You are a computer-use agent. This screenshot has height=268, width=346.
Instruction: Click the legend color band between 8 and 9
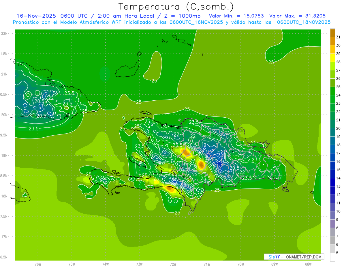(x=332, y=224)
